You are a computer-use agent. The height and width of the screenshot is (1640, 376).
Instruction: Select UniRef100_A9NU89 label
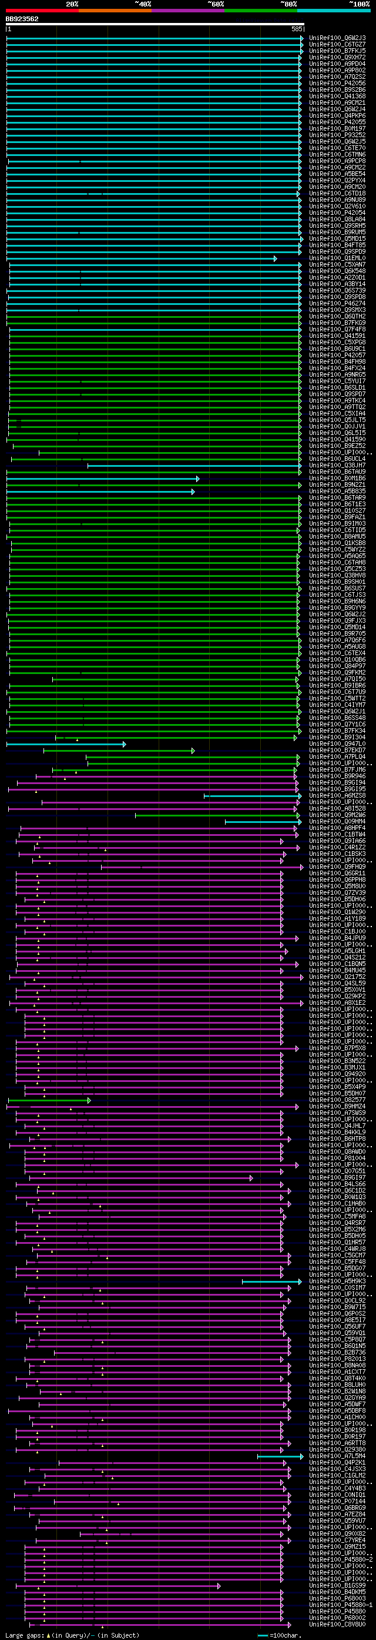click(x=337, y=200)
